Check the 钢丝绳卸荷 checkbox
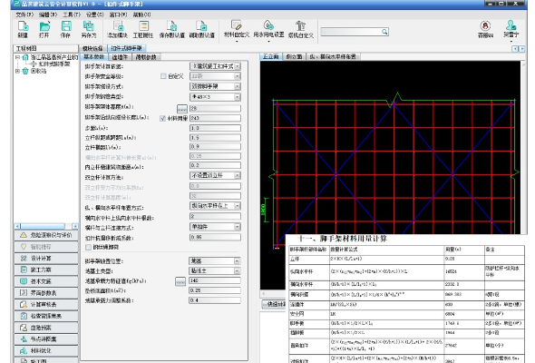The height and width of the screenshot is (363, 535). click(88, 247)
